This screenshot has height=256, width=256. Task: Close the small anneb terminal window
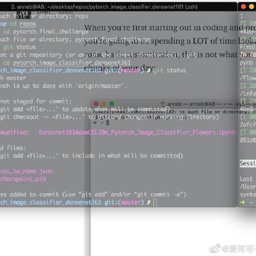pyautogui.click(x=96, y=104)
